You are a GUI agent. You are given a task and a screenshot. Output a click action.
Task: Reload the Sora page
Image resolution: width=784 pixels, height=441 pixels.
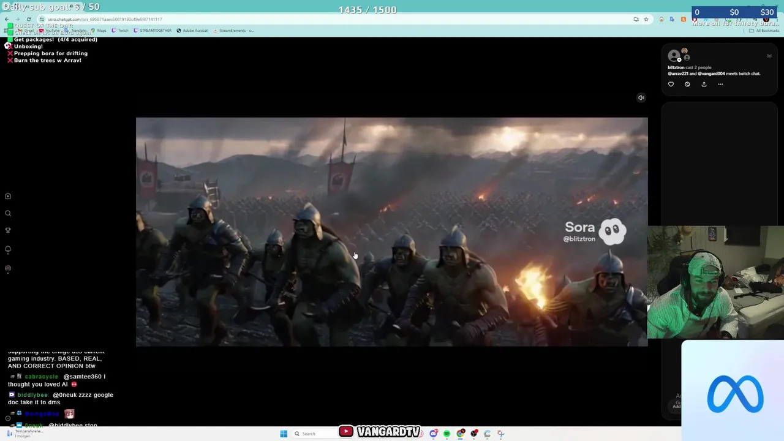pyautogui.click(x=29, y=20)
